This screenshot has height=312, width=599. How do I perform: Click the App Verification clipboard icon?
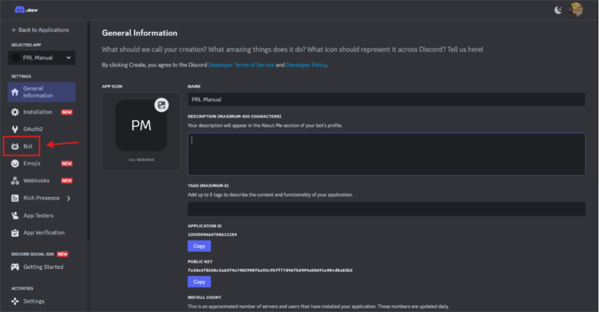click(x=15, y=233)
